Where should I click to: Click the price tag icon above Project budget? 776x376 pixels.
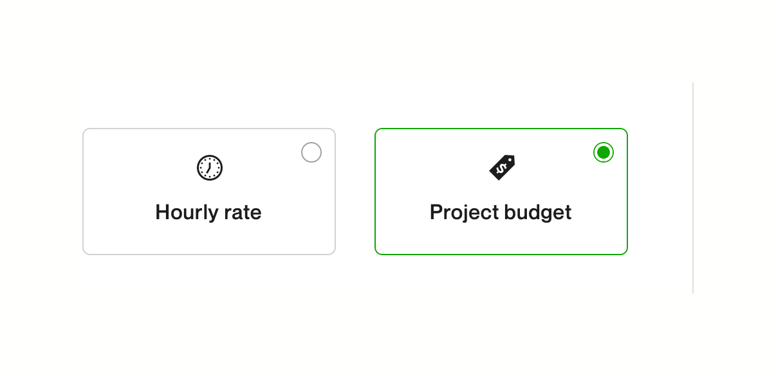pos(501,166)
